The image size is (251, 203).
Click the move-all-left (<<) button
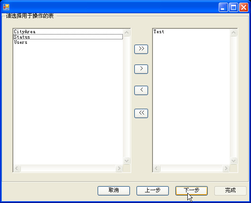pos(141,113)
